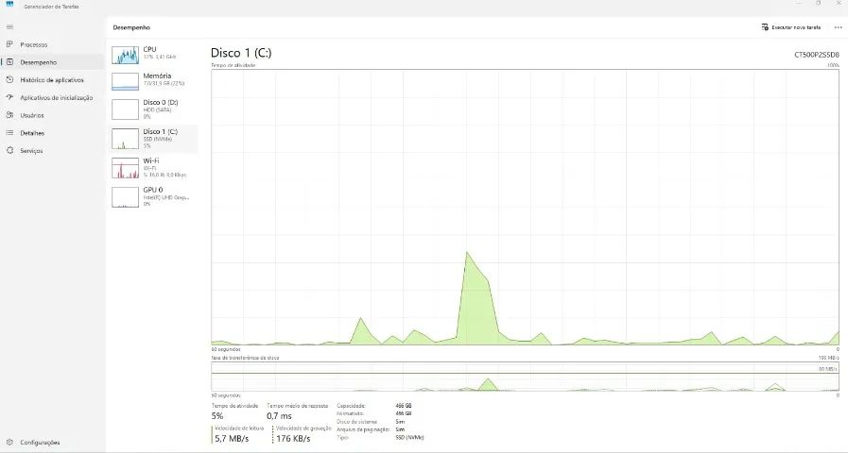
Task: Open the three-dots more options menu
Action: coord(838,27)
